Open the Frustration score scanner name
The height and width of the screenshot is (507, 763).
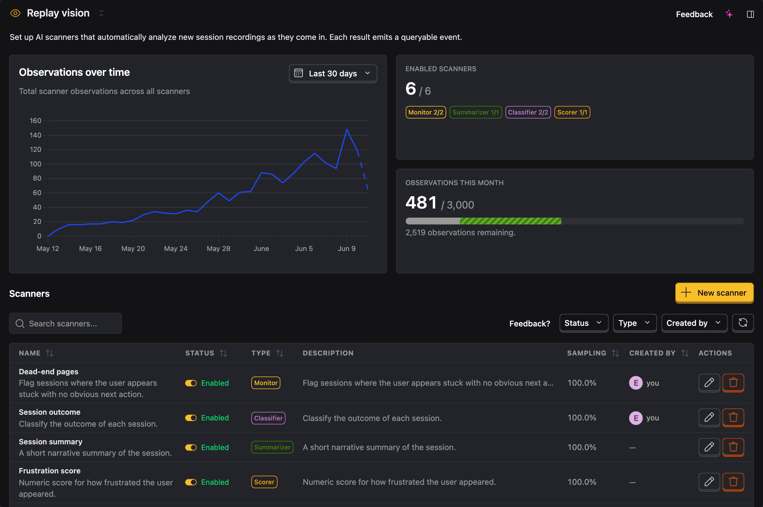pyautogui.click(x=50, y=471)
